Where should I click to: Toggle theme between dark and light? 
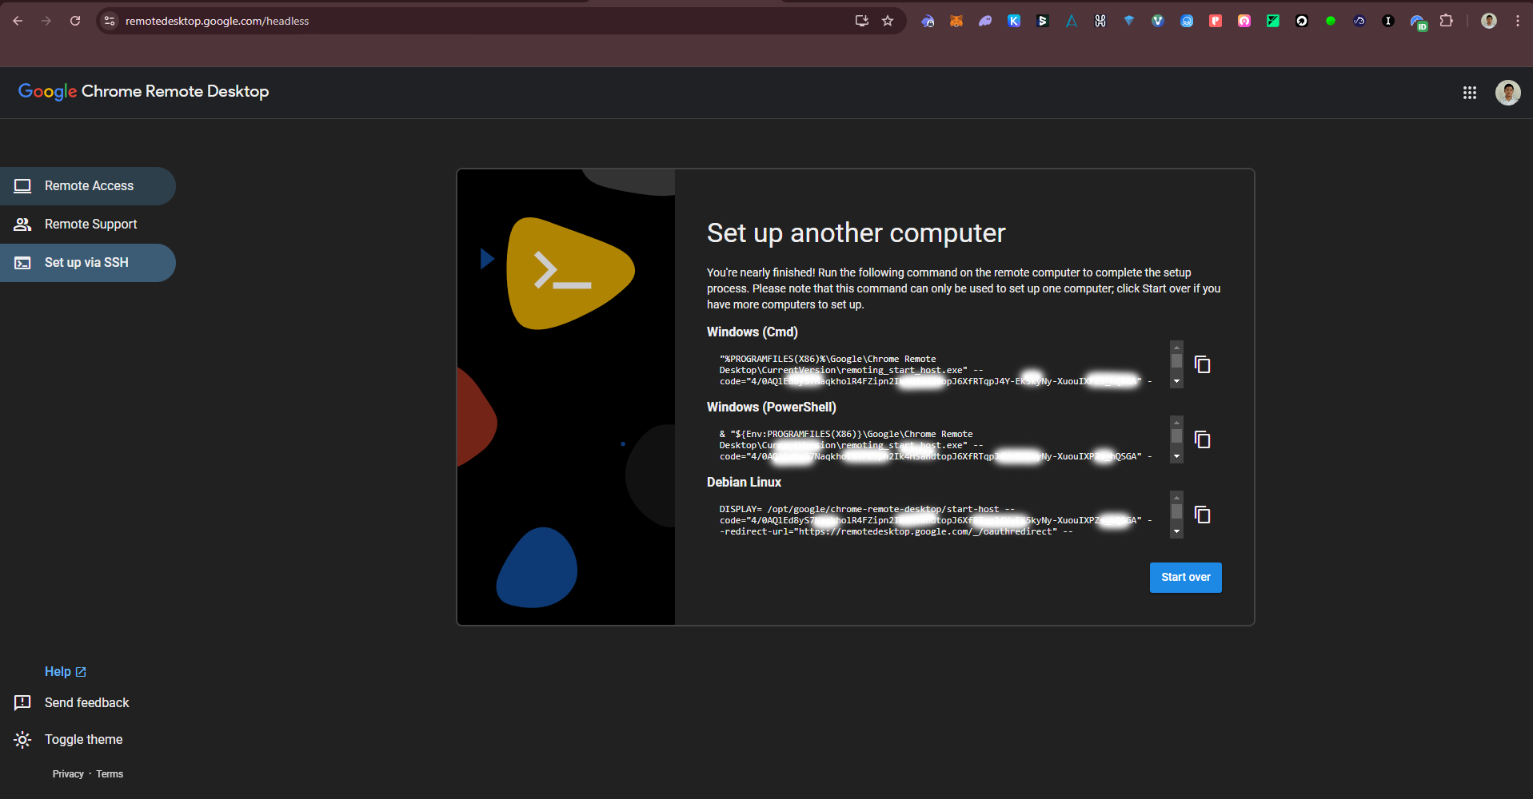83,740
